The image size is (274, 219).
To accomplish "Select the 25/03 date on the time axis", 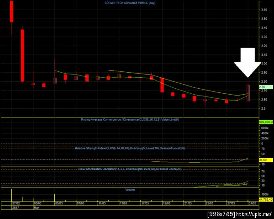I will click(209, 203).
